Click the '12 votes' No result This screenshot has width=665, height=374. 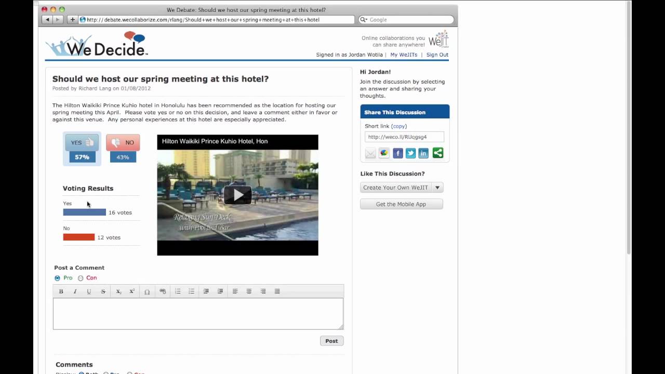click(109, 237)
